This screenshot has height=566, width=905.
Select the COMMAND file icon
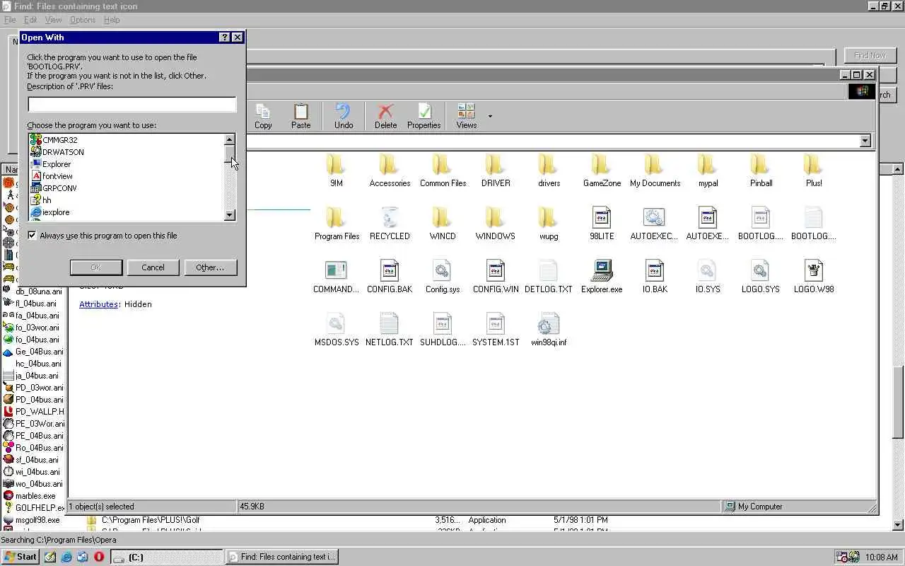click(x=337, y=277)
